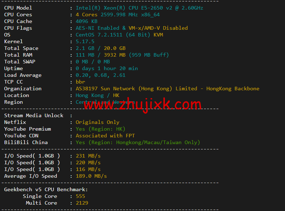Screen dimensions: 285x211
Task: Click the Uptime 1 hour 20 min text
Action: (x=118, y=68)
